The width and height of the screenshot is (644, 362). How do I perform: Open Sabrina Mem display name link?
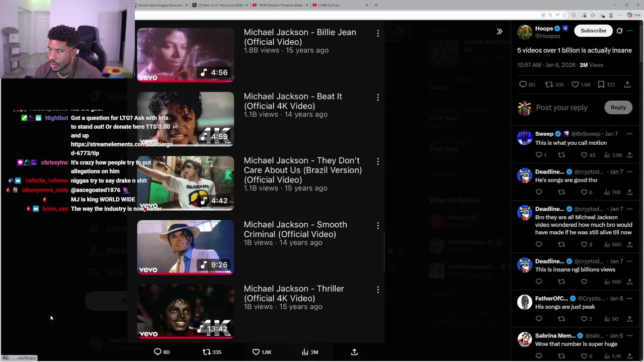555,335
